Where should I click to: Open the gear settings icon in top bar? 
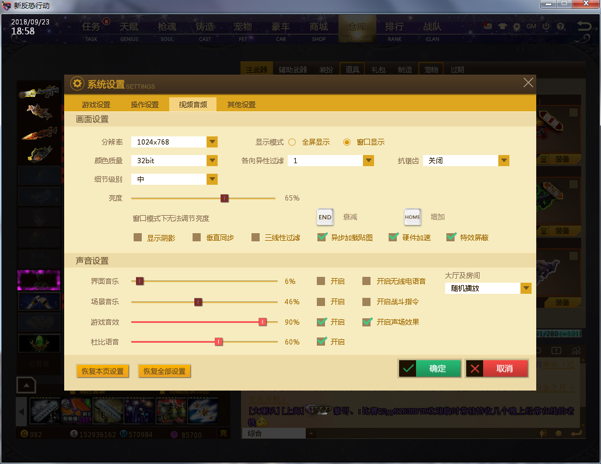516,26
